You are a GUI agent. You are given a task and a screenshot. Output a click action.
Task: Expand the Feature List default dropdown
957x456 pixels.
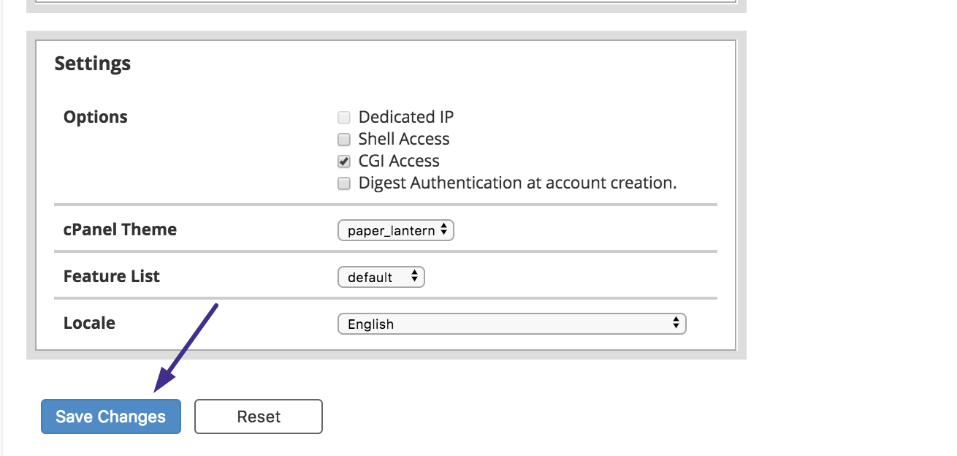click(381, 278)
